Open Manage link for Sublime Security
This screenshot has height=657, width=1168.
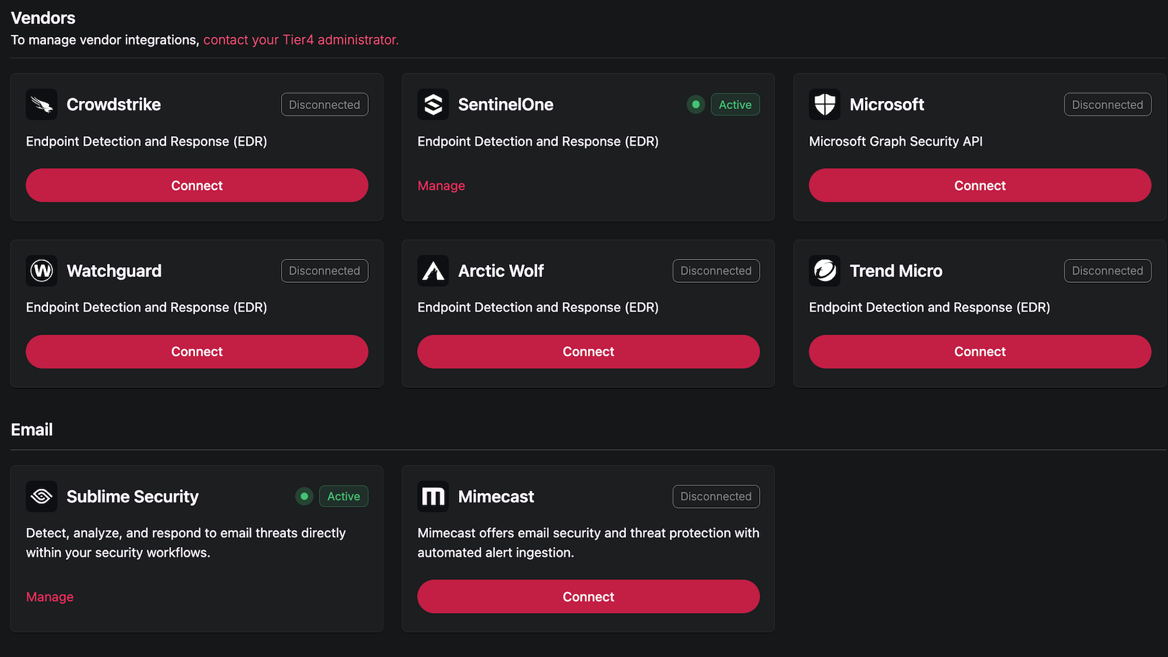(x=49, y=597)
